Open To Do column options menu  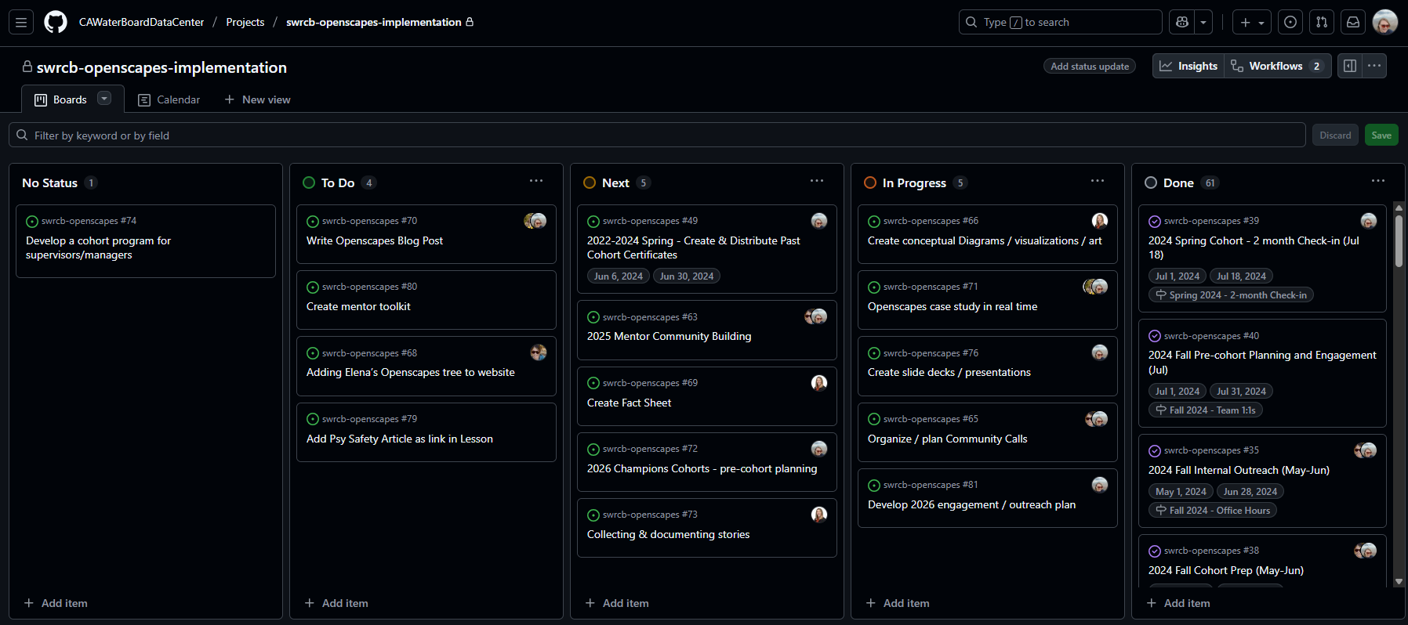coord(536,181)
